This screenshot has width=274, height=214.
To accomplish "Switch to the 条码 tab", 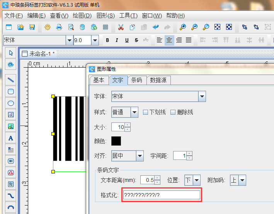I will (x=136, y=80).
